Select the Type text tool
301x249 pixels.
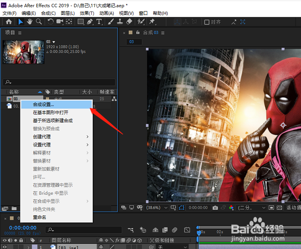pyautogui.click(x=99, y=22)
